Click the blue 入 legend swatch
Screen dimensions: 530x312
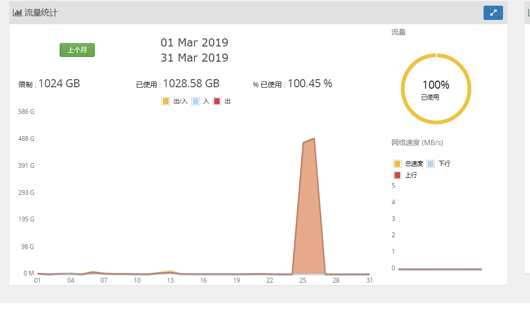195,101
